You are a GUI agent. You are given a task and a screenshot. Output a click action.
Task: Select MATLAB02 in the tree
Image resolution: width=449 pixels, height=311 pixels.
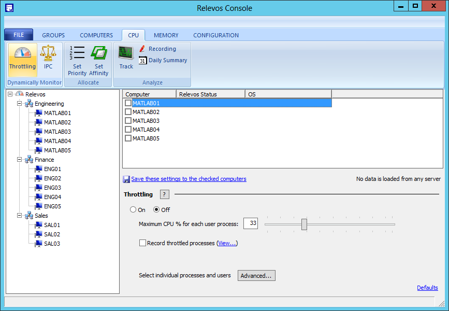[57, 122]
